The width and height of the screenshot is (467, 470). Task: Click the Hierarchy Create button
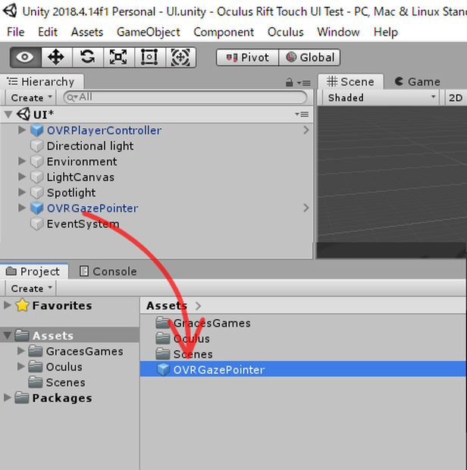pyautogui.click(x=31, y=98)
